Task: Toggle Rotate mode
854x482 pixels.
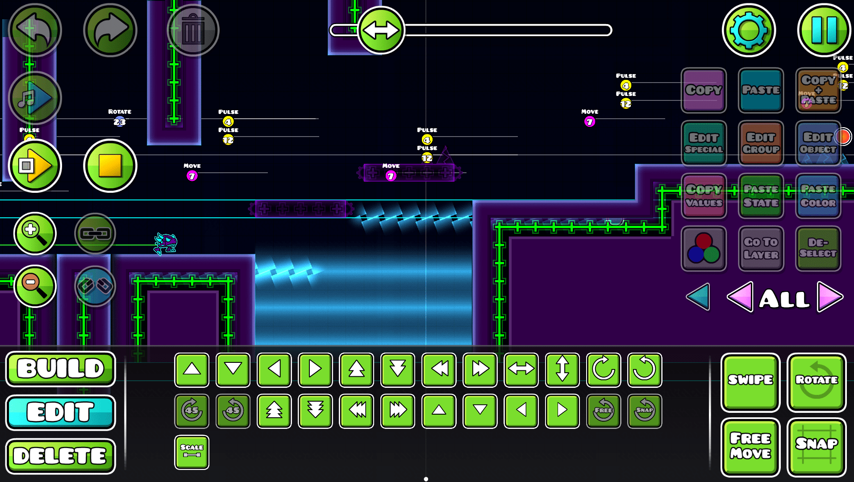Action: pos(817,382)
